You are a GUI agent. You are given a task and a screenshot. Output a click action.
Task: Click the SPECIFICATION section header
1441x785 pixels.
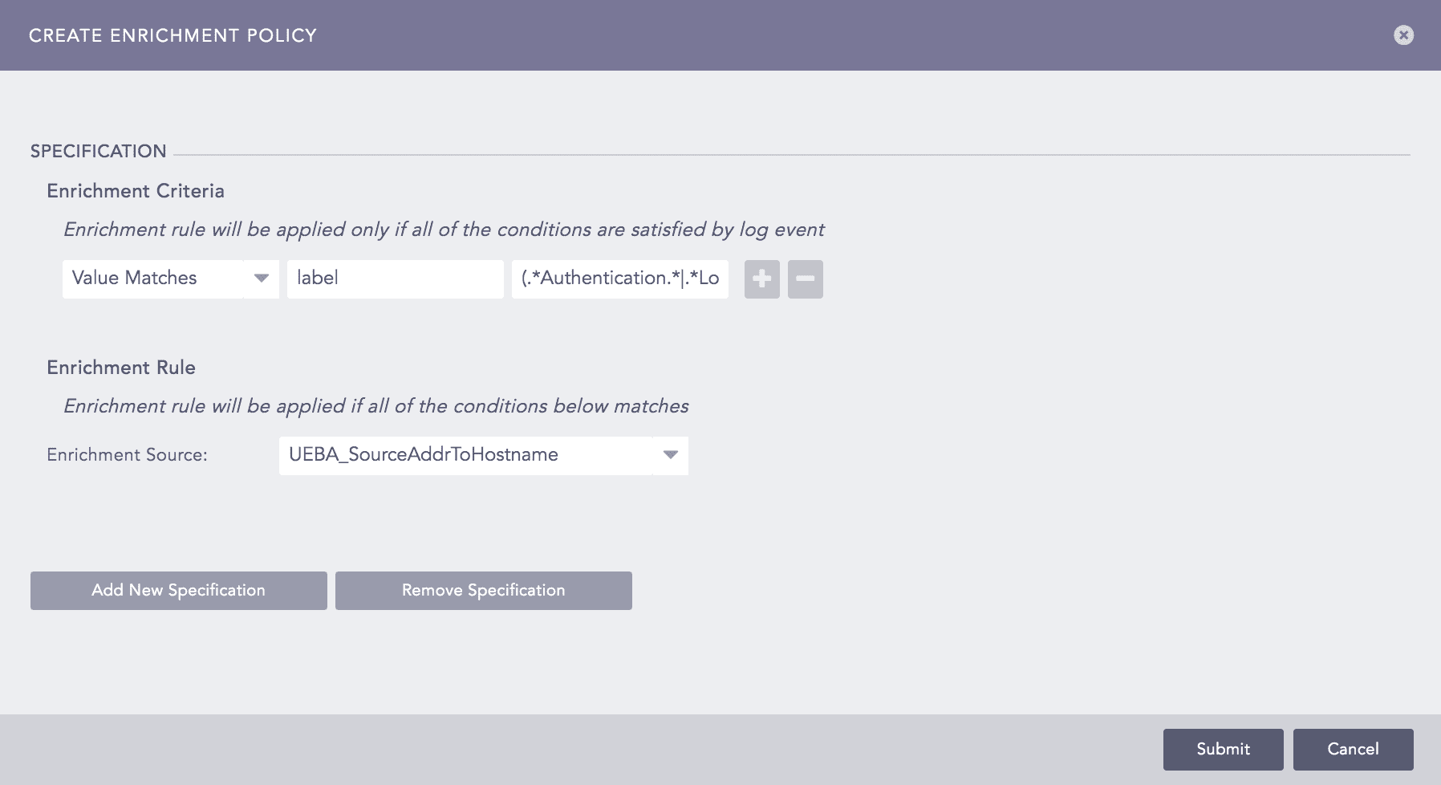[x=98, y=151]
